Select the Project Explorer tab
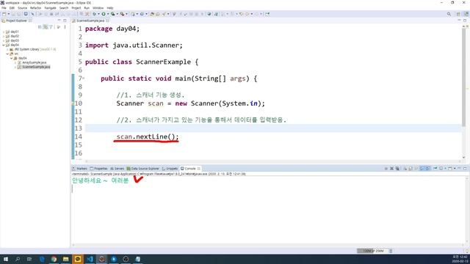This screenshot has width=470, height=264. click(17, 21)
